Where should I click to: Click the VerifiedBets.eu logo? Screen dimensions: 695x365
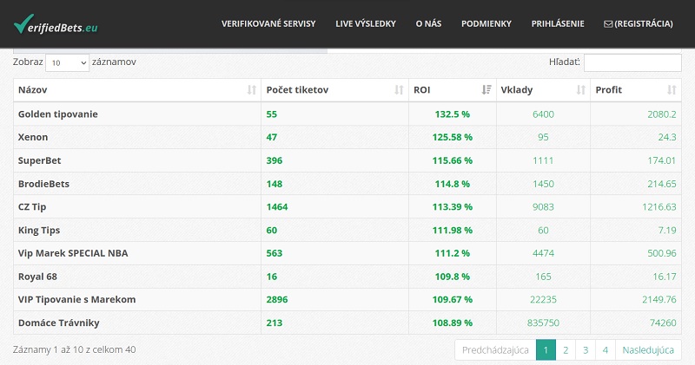(x=56, y=24)
